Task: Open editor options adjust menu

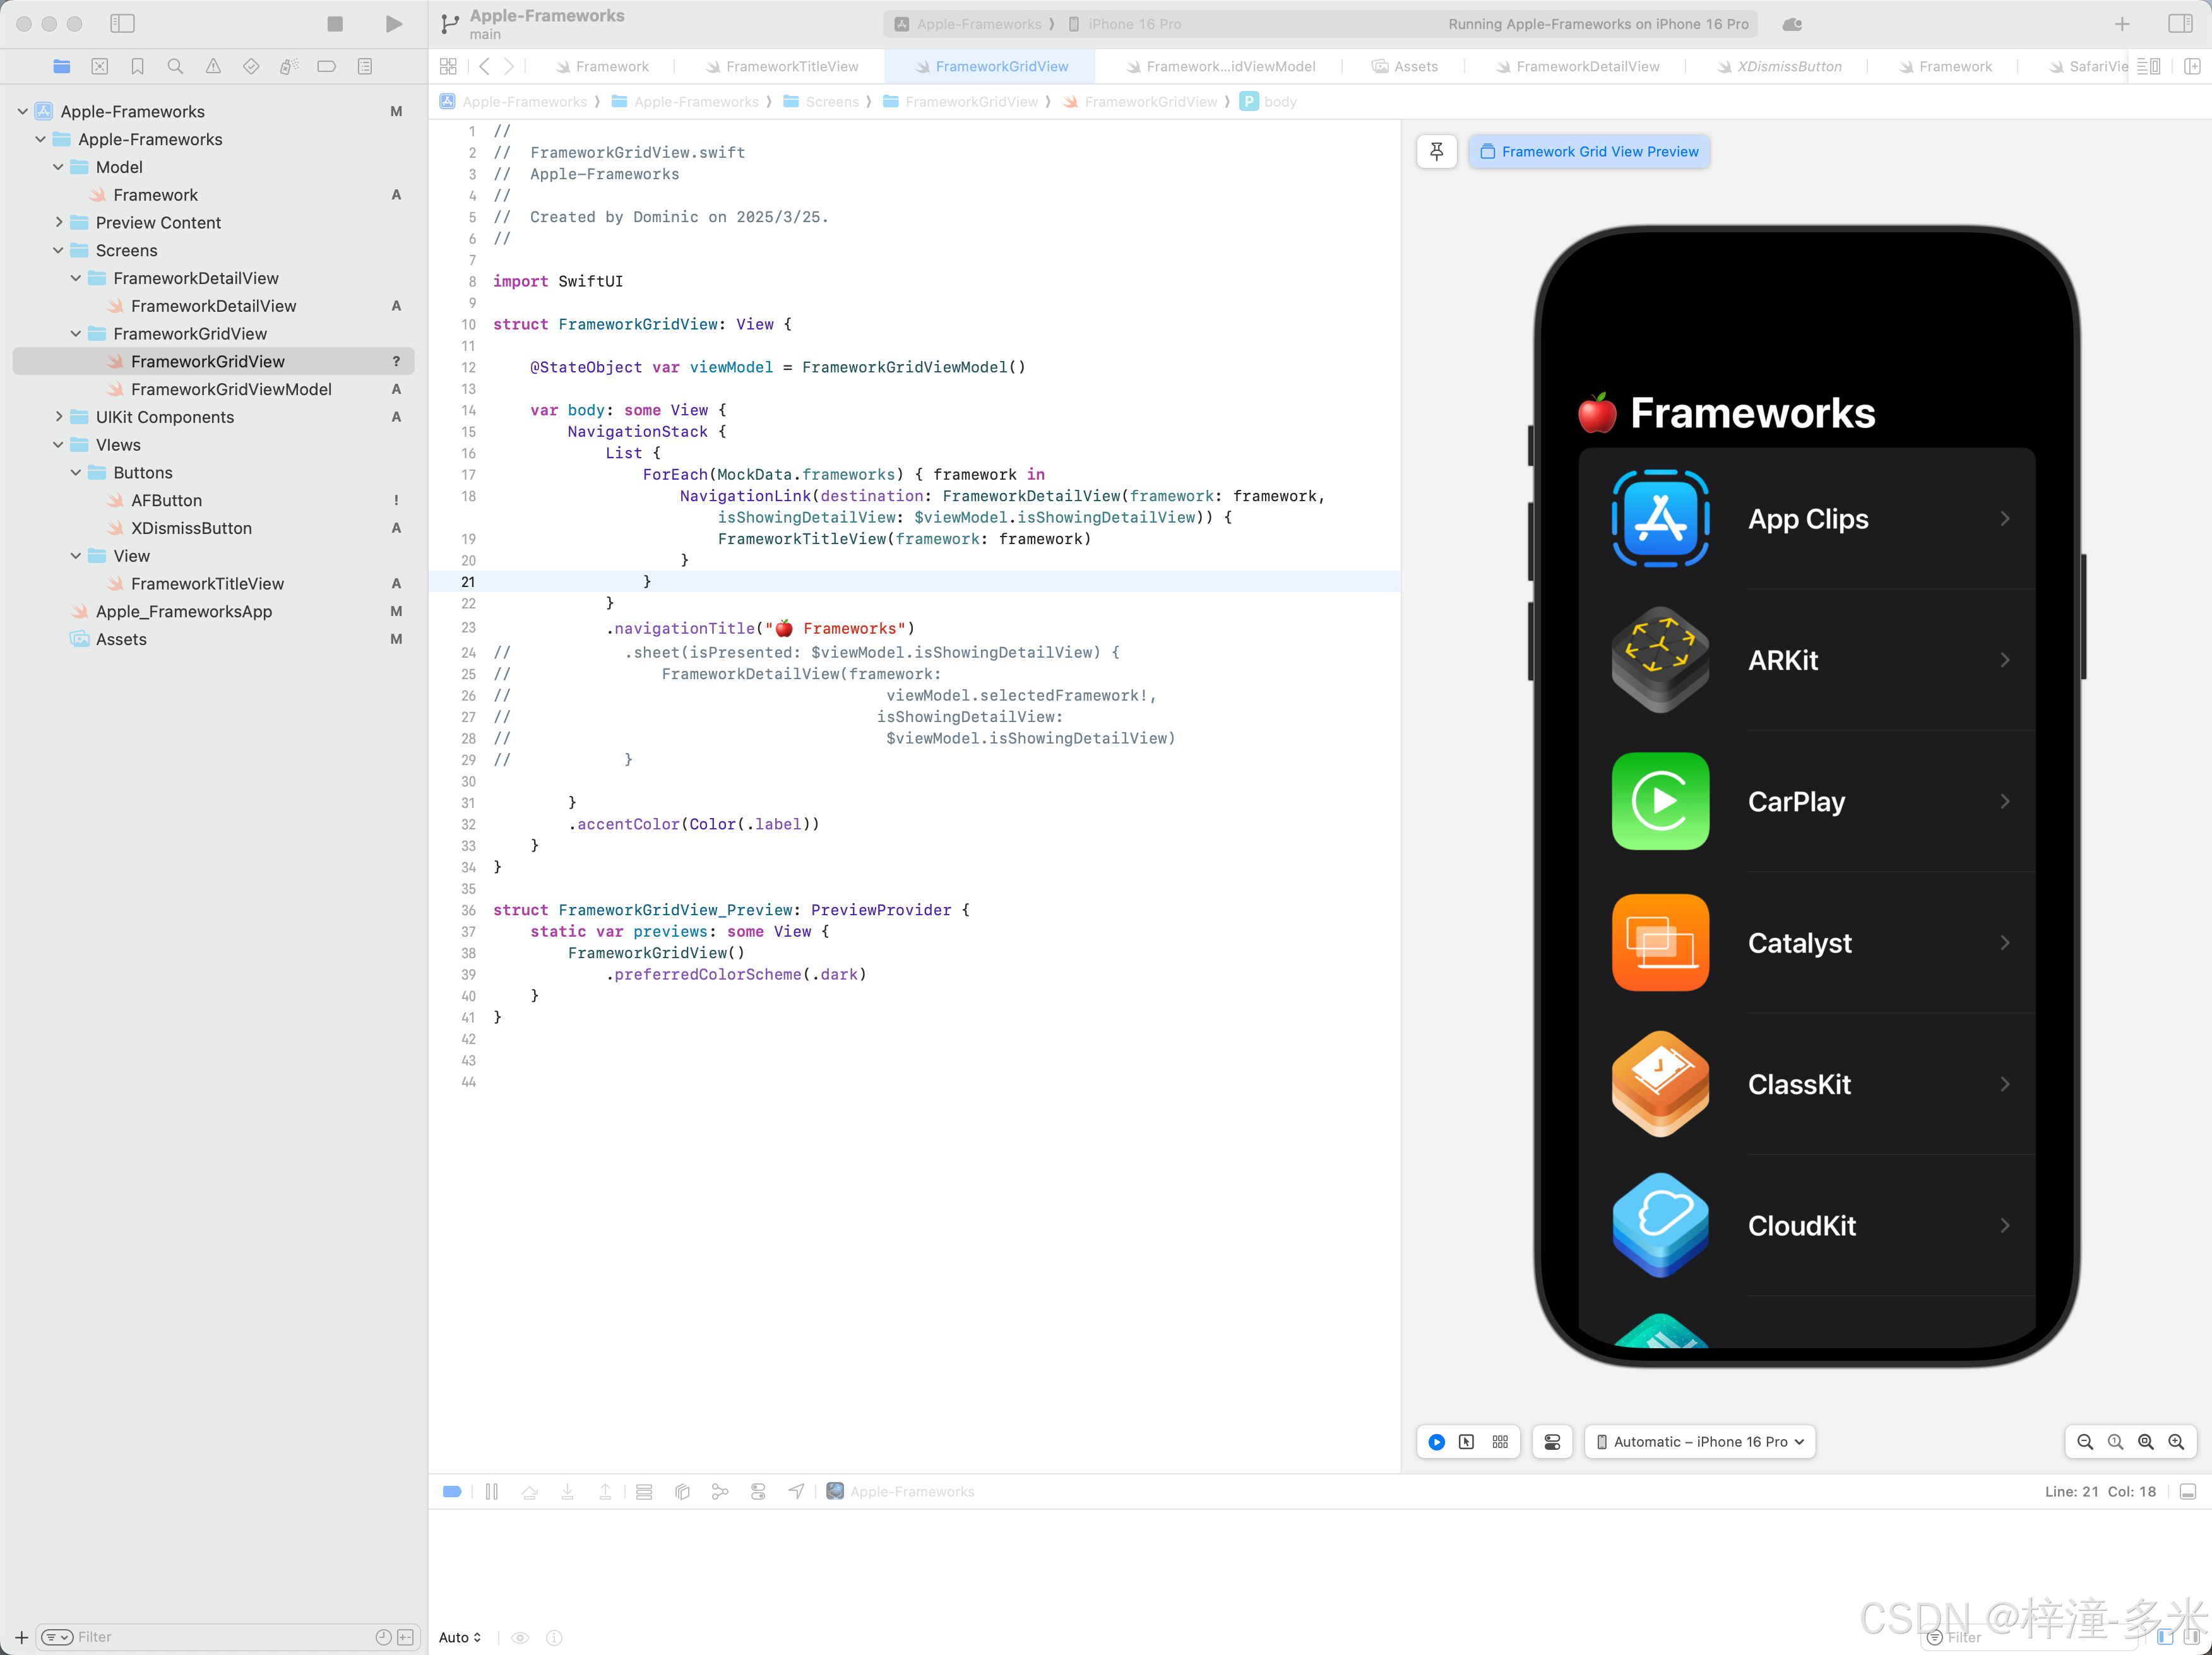Action: pos(2148,67)
